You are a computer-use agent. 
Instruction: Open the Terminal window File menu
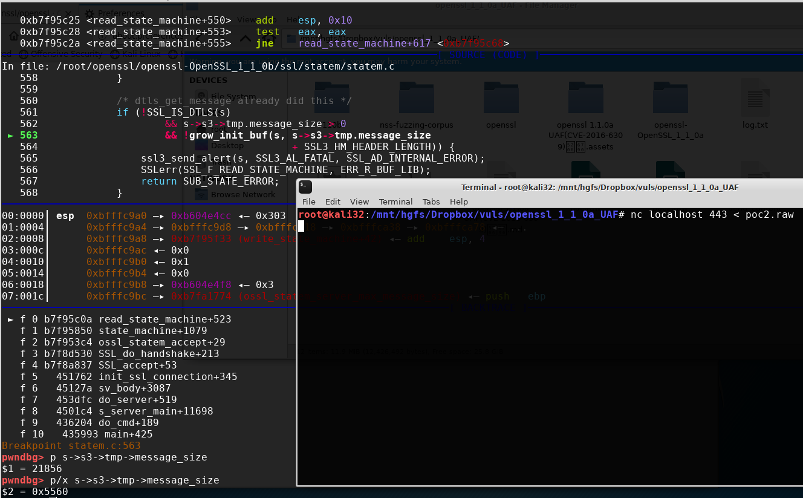point(308,201)
